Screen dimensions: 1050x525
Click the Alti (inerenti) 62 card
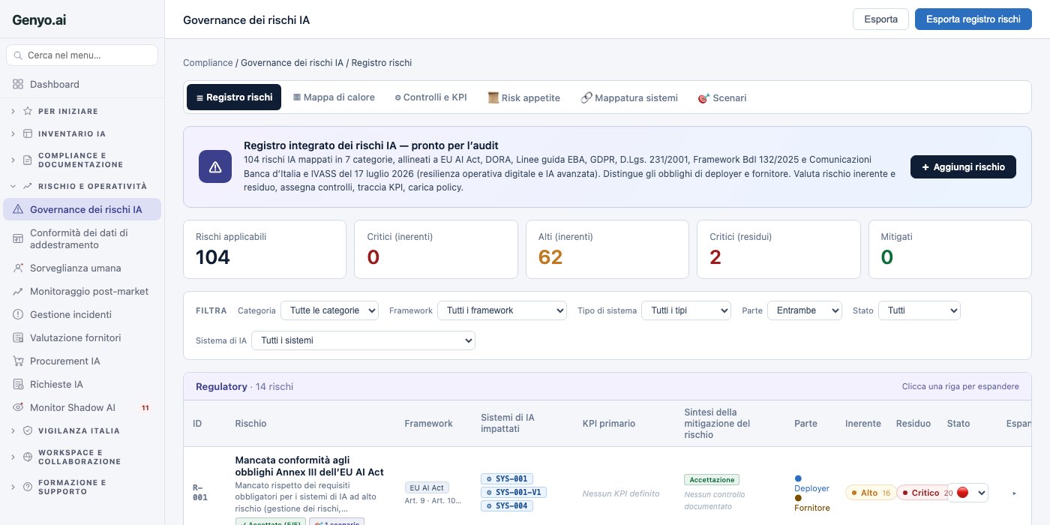[607, 249]
